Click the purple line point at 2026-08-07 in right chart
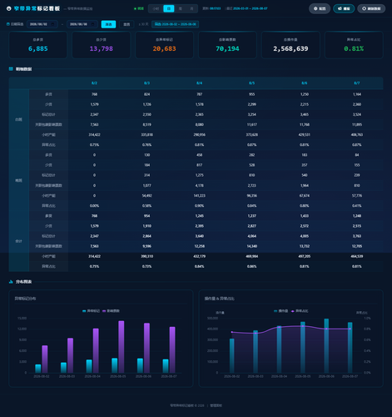The width and height of the screenshot is (392, 417). click(350, 329)
